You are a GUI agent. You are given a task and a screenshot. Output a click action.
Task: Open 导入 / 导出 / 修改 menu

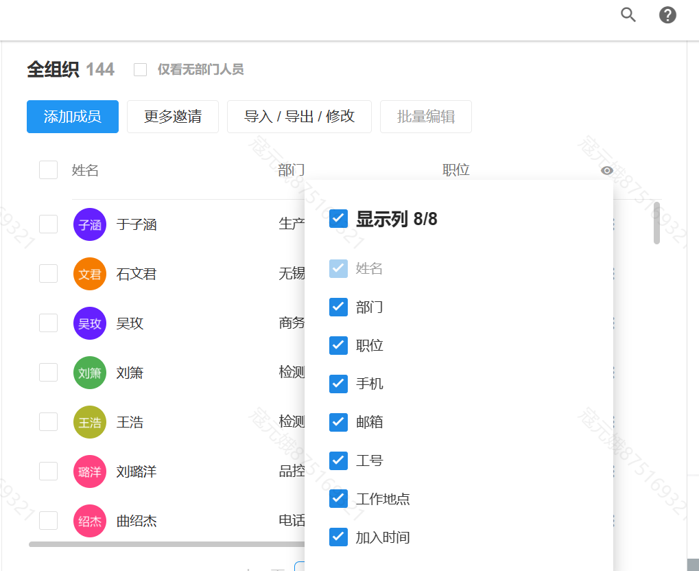click(299, 117)
